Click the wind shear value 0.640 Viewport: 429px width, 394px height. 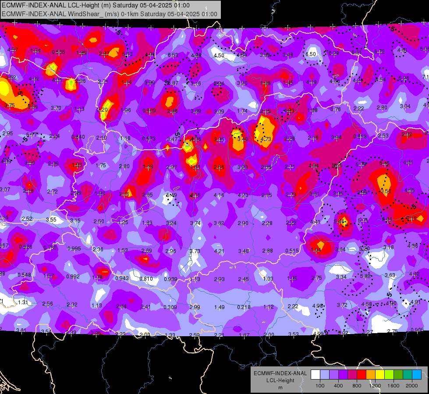(78, 137)
